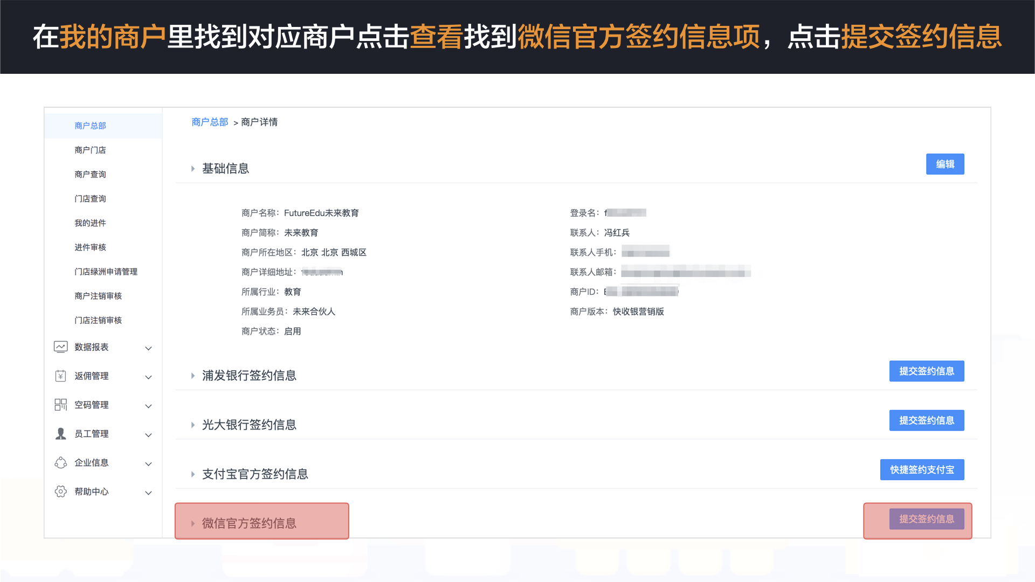Click the 编辑 button for 基础信息

point(945,164)
